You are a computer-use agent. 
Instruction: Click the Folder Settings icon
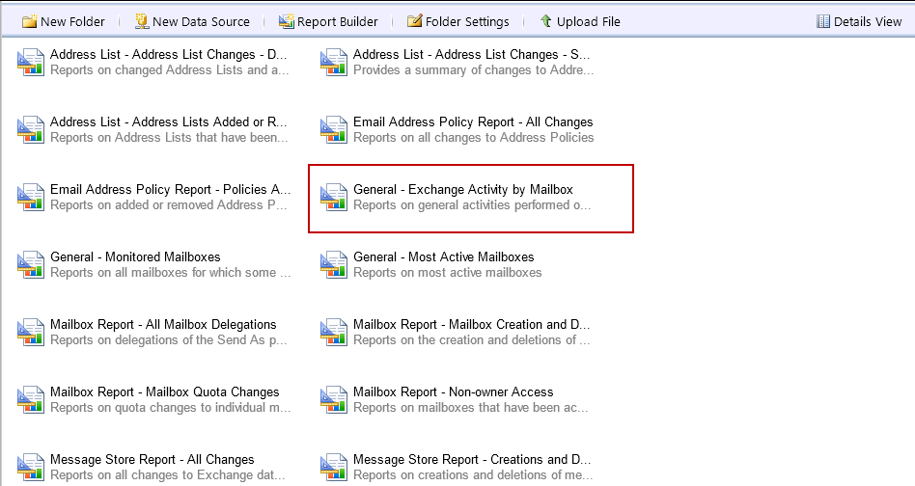414,21
